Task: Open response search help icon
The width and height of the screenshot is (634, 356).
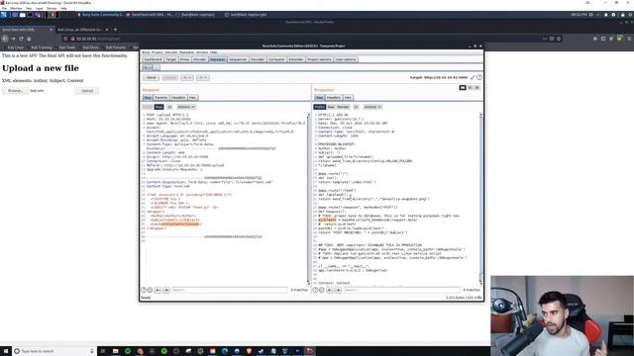Action: click(315, 290)
